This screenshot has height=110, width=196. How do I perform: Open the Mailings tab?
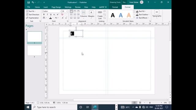pos(68,7)
